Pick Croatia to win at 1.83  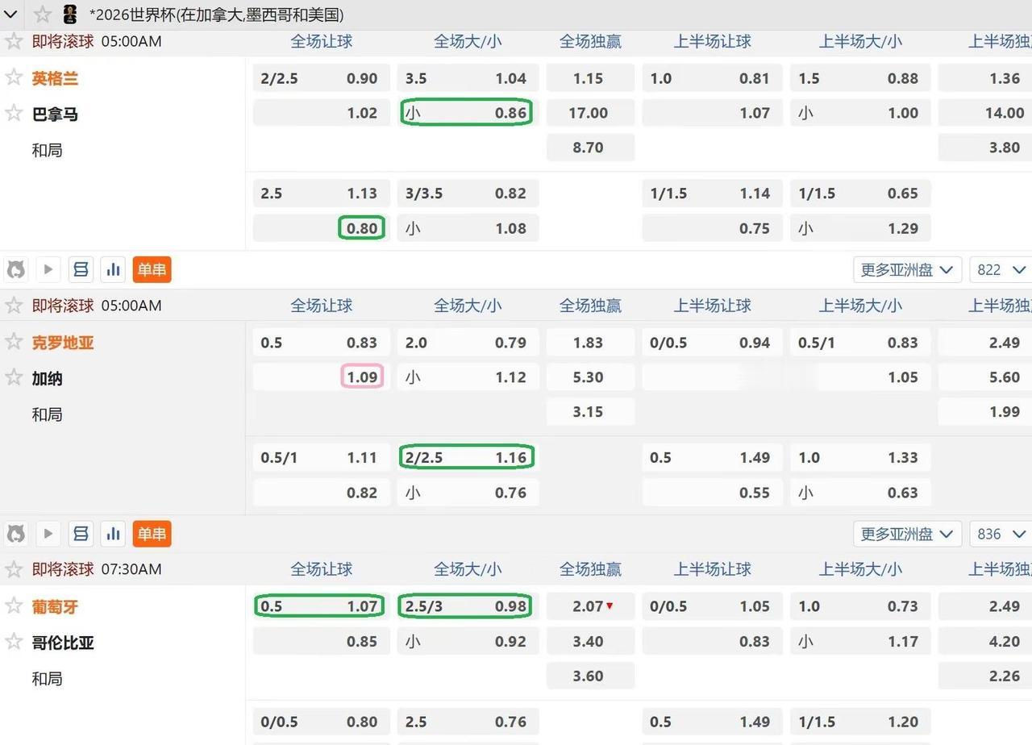[x=590, y=343]
